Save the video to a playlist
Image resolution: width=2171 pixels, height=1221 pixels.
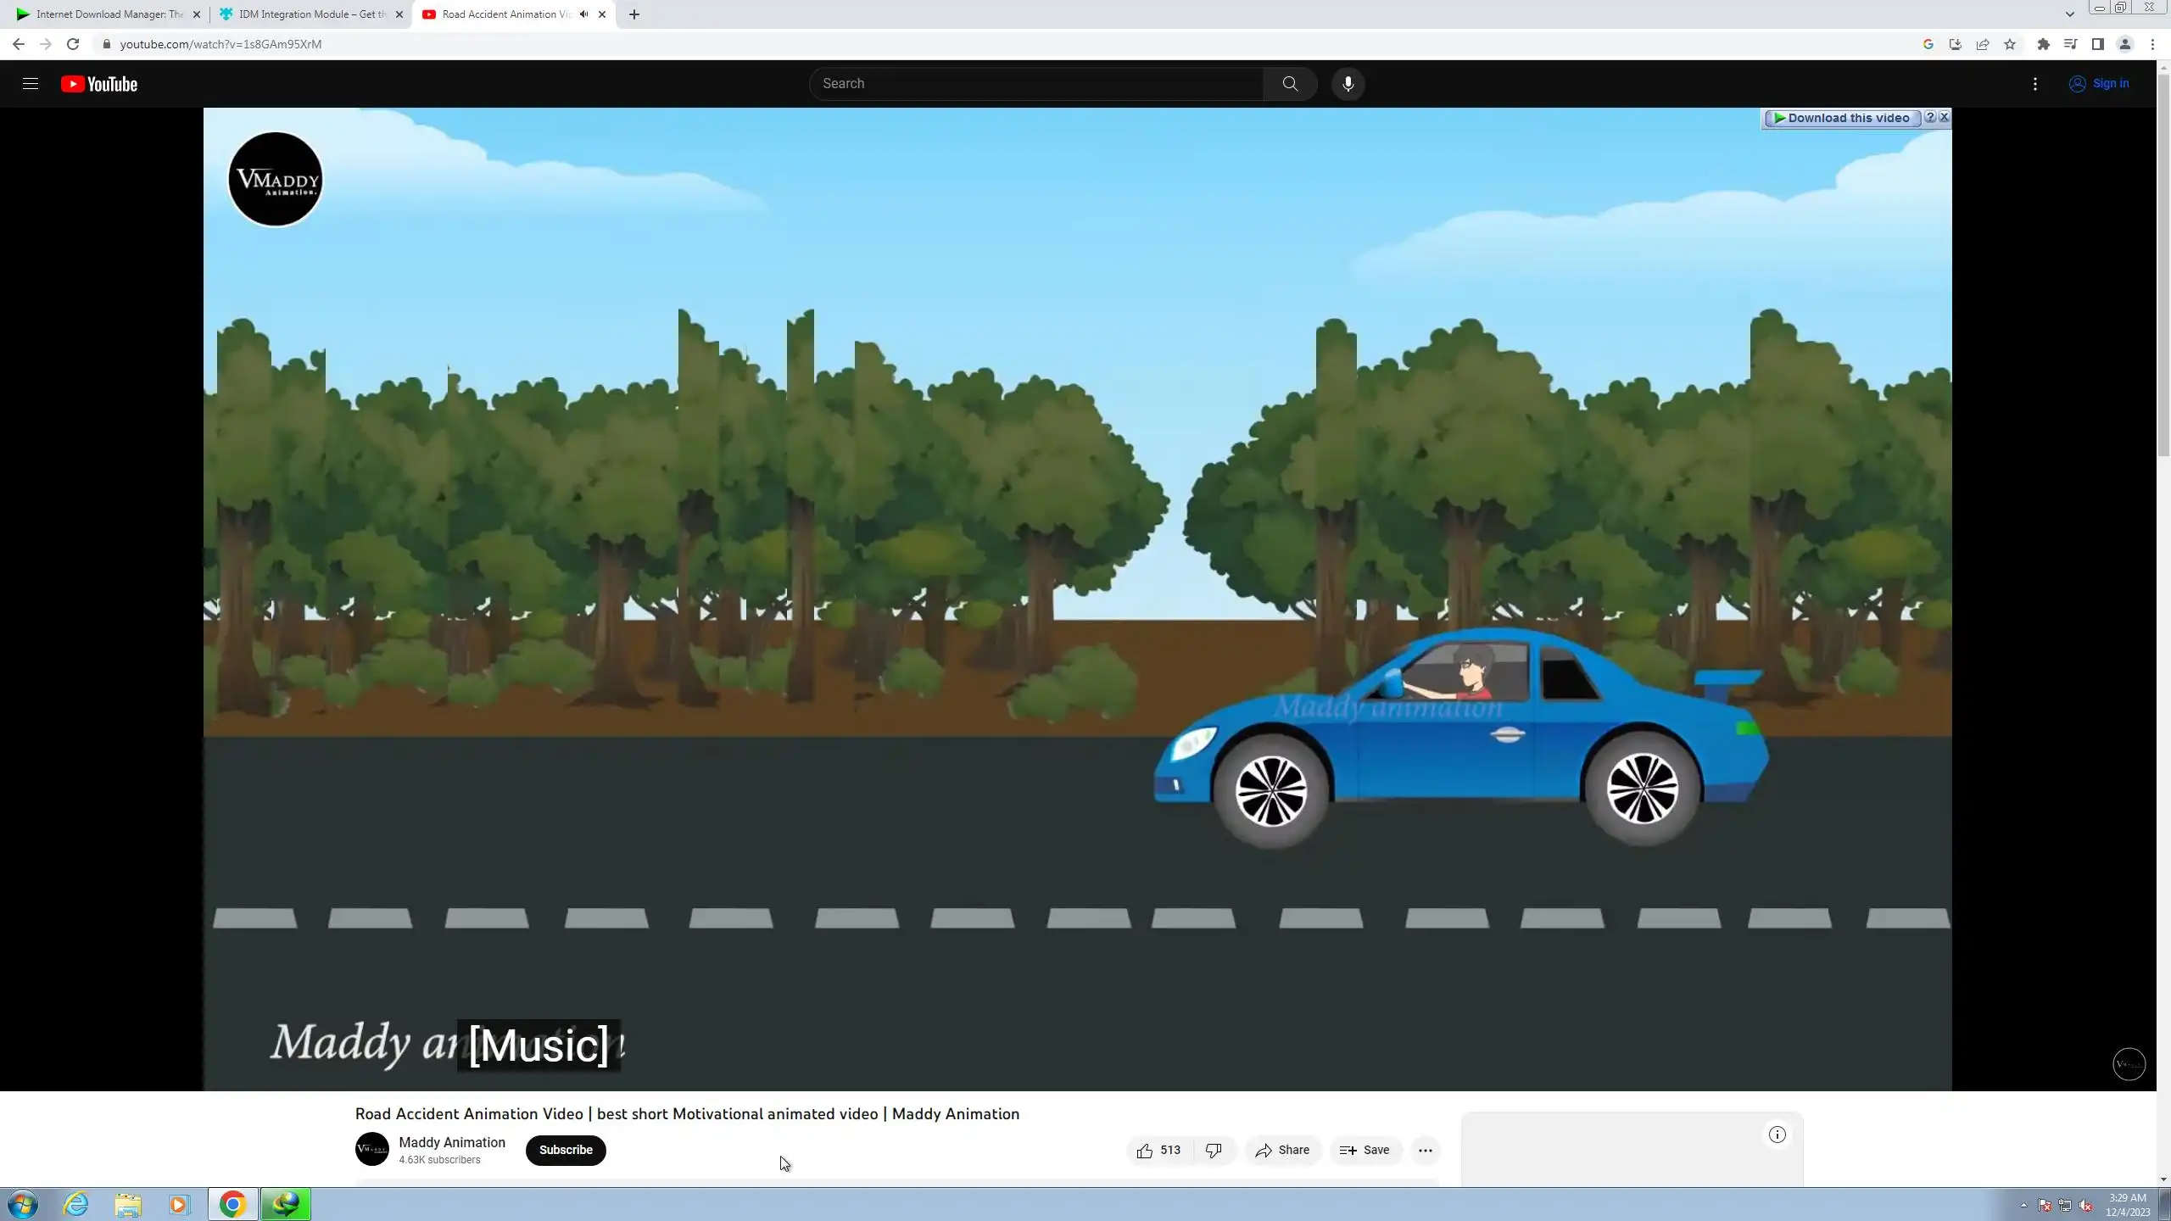click(x=1365, y=1151)
